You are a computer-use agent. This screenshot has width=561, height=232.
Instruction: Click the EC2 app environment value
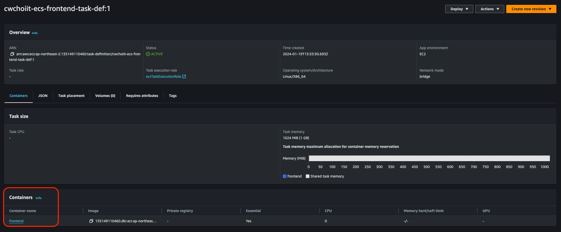click(x=423, y=54)
